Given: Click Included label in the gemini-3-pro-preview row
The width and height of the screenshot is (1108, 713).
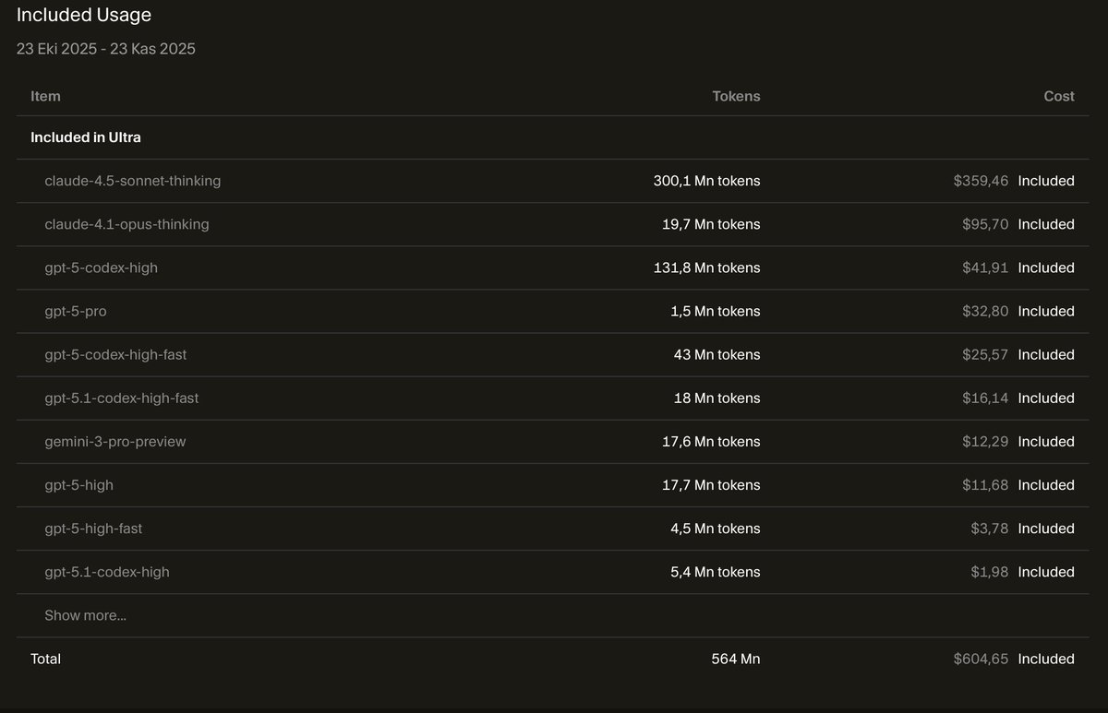Looking at the screenshot, I should click(x=1046, y=441).
